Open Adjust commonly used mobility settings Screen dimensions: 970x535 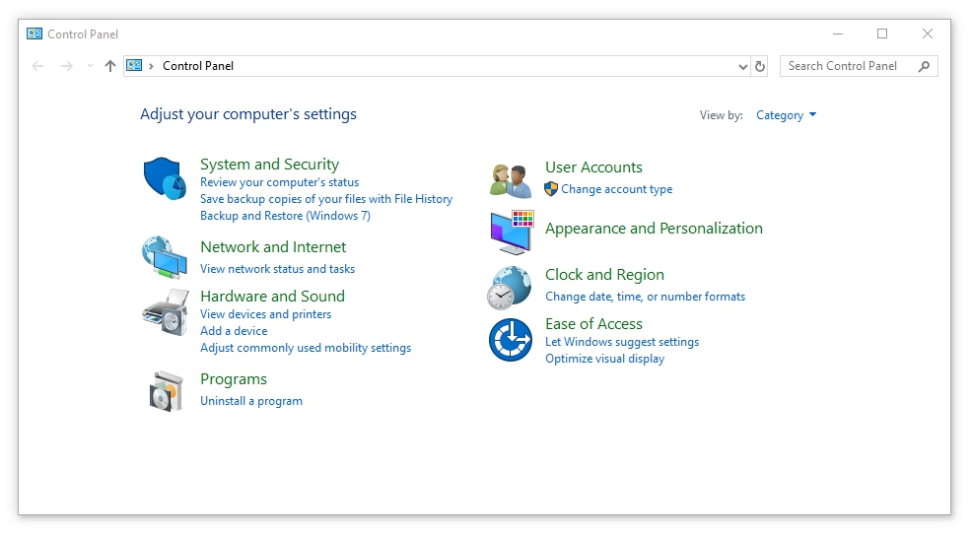306,348
